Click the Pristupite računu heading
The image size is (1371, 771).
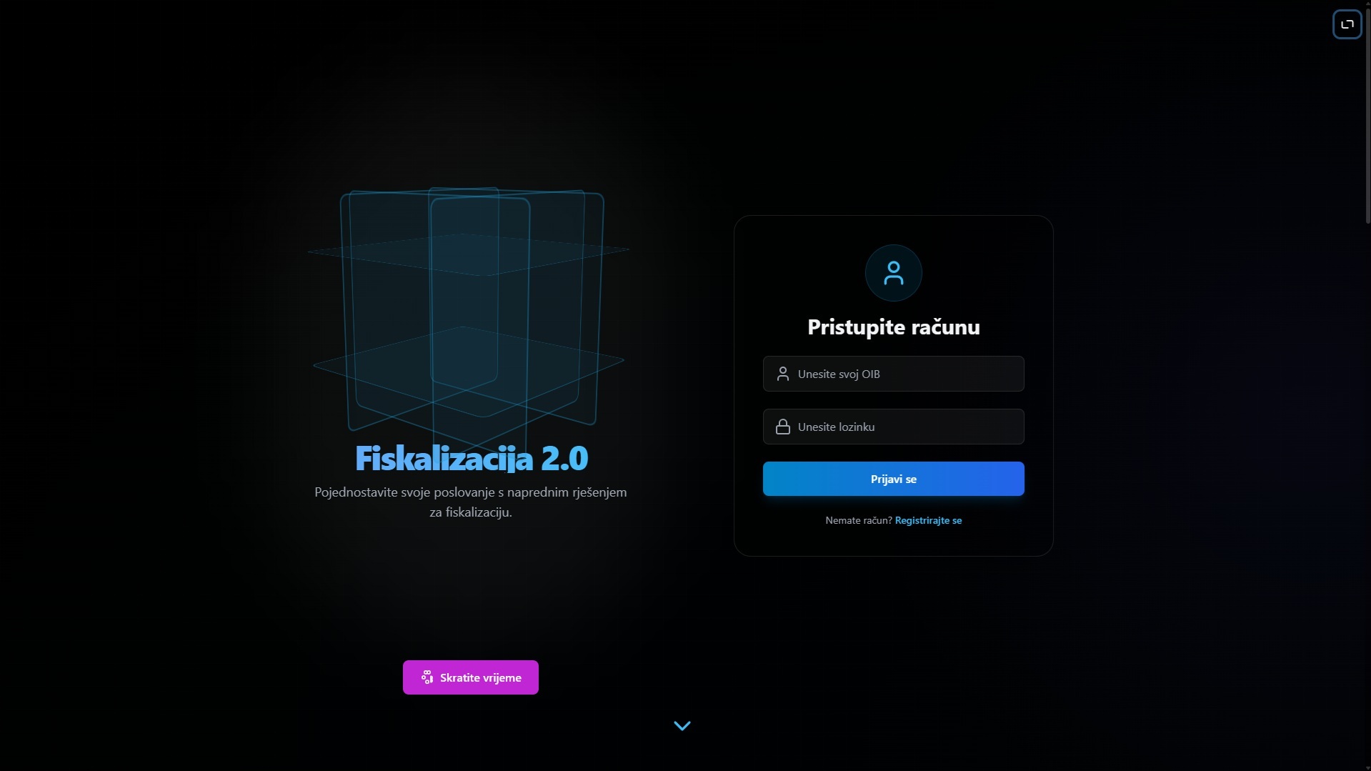(893, 327)
